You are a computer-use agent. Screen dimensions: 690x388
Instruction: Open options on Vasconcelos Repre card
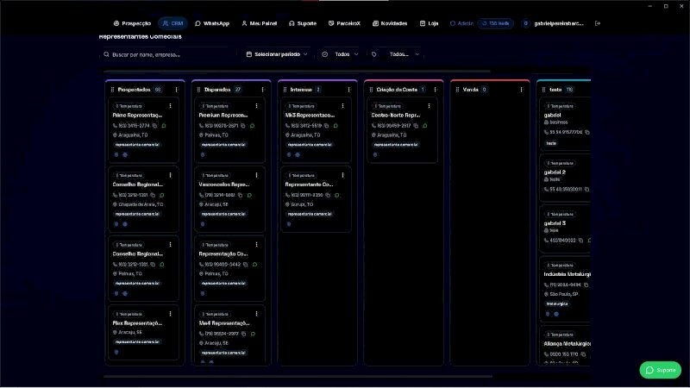[x=256, y=176]
